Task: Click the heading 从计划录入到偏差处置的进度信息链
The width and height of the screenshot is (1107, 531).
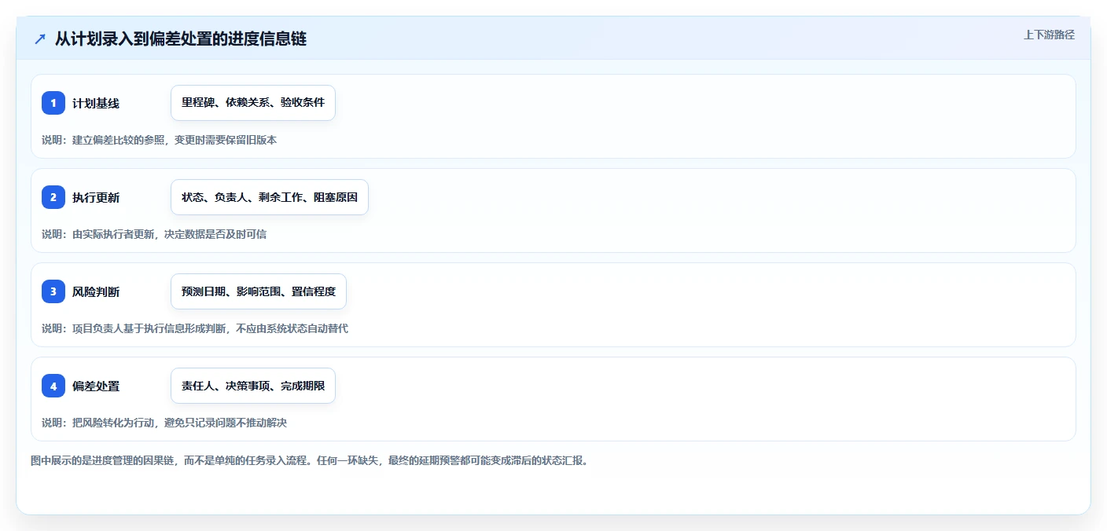Action: 181,39
